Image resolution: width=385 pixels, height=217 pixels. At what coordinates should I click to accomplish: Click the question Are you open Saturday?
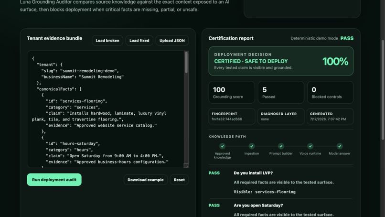click(258, 206)
